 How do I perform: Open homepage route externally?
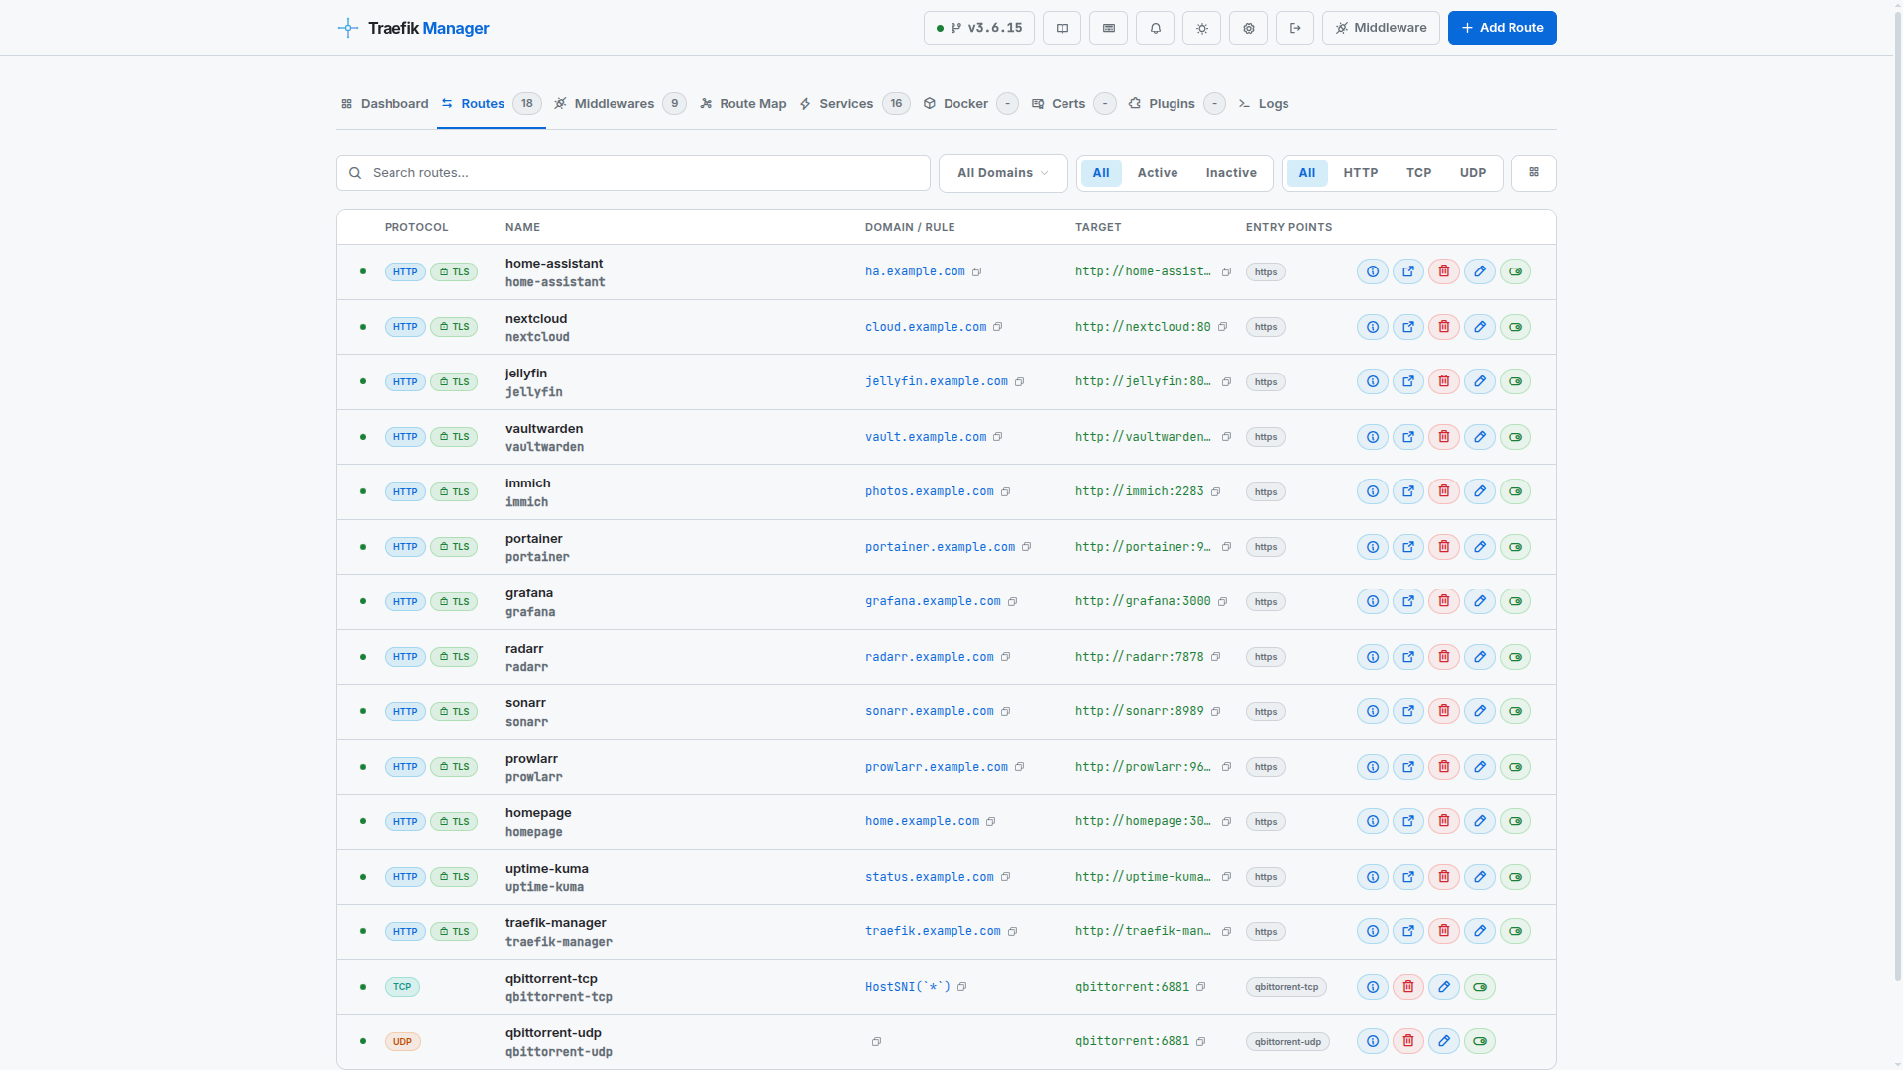point(1408,821)
